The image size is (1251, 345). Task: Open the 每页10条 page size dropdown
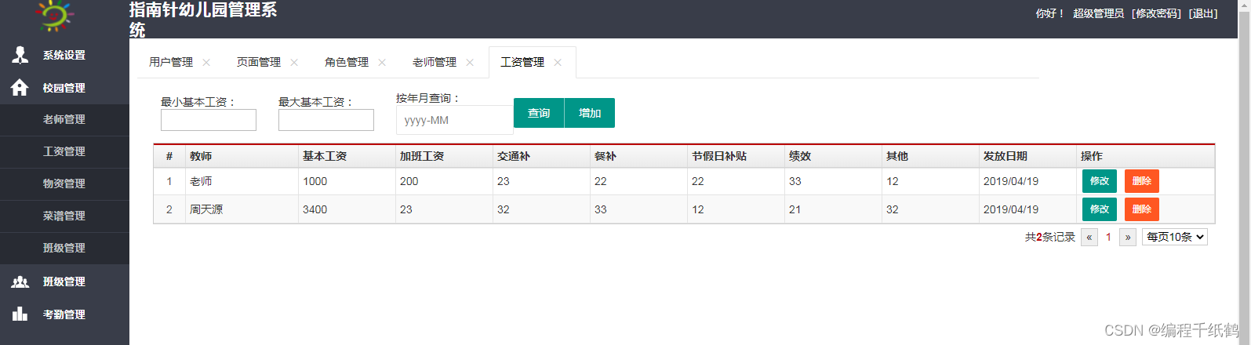[x=1175, y=237]
